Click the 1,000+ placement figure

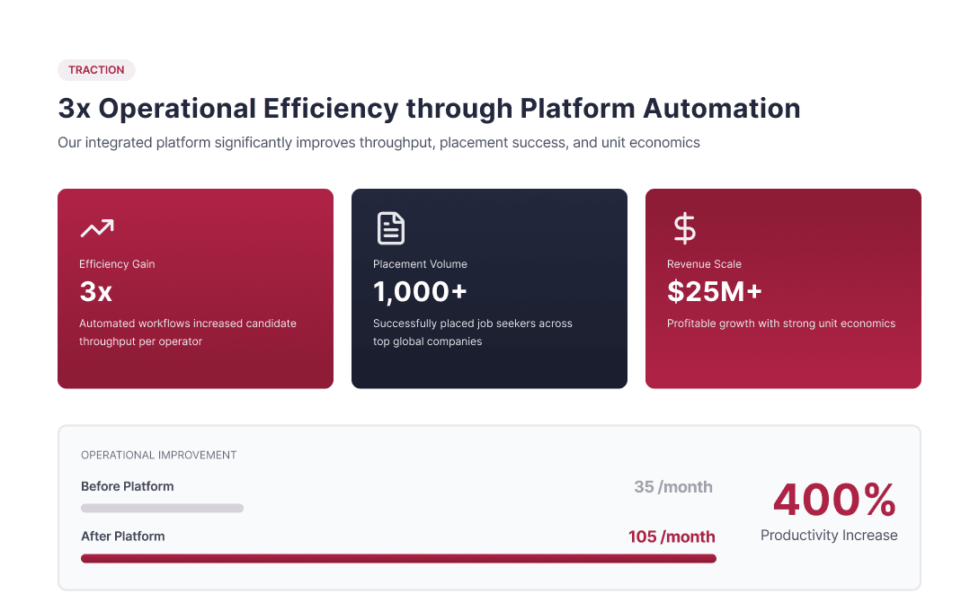(420, 292)
